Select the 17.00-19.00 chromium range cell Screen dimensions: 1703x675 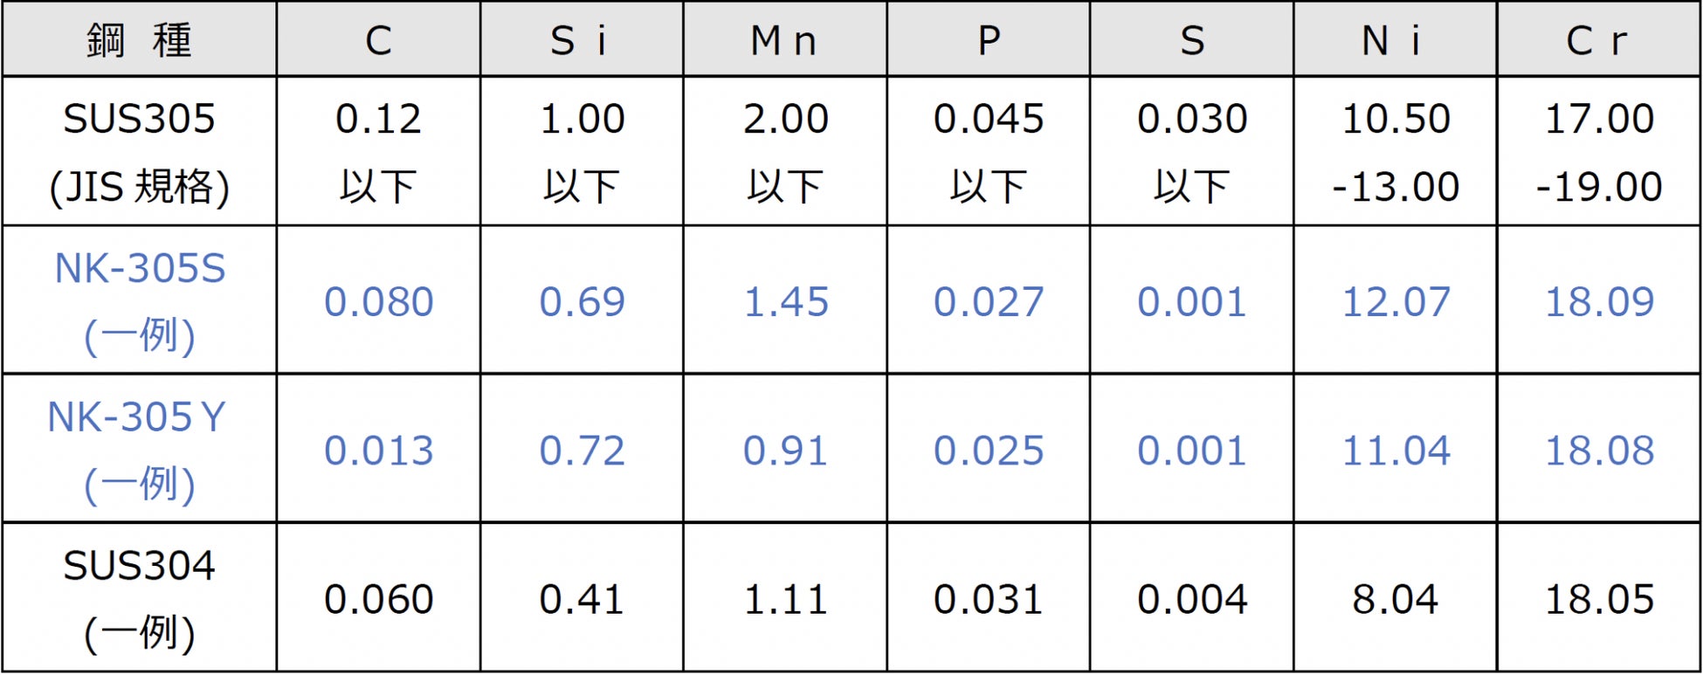(x=1599, y=151)
